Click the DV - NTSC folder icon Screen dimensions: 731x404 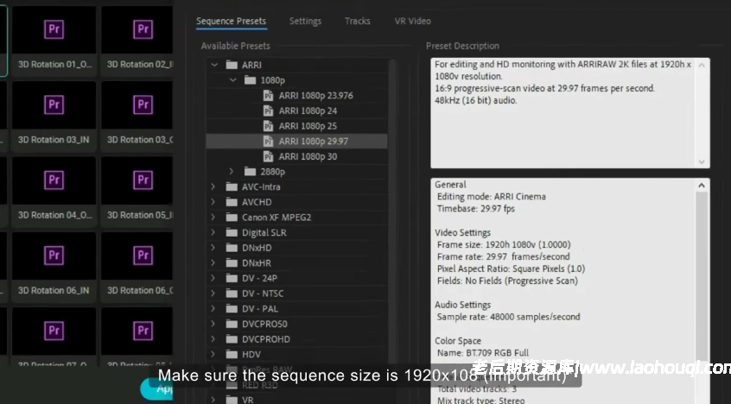coord(232,294)
